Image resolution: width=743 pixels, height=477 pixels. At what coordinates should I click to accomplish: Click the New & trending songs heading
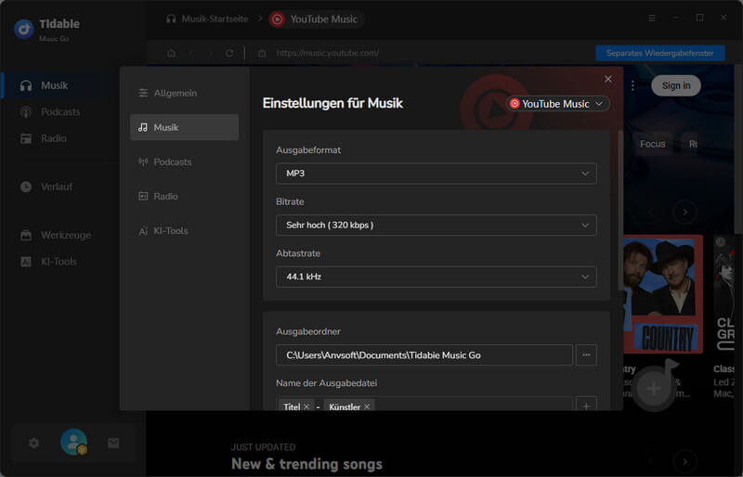click(306, 464)
